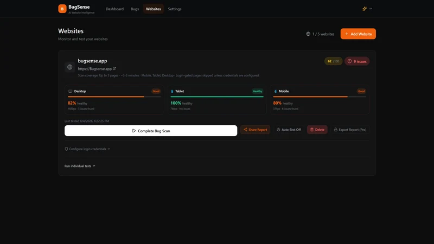Open the Dashboard tab
This screenshot has width=434, height=244.
pos(114,9)
